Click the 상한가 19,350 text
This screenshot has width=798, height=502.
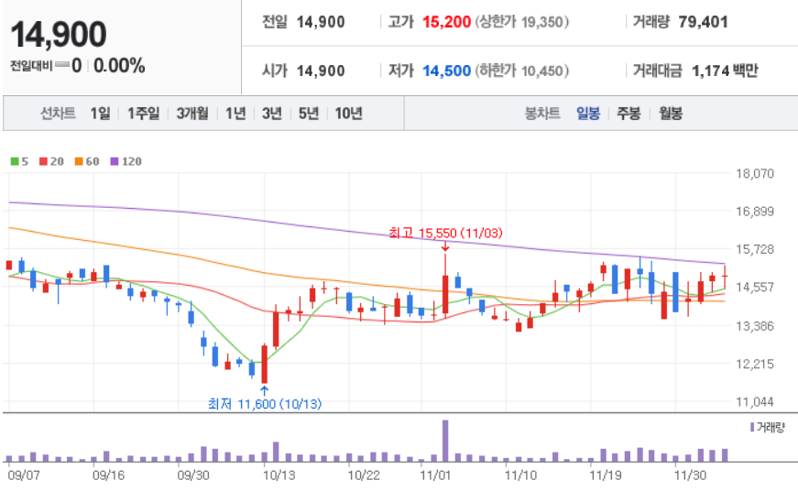[521, 22]
